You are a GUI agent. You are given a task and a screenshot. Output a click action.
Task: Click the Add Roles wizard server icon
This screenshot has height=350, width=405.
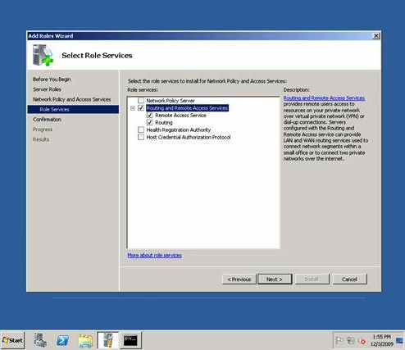point(43,55)
